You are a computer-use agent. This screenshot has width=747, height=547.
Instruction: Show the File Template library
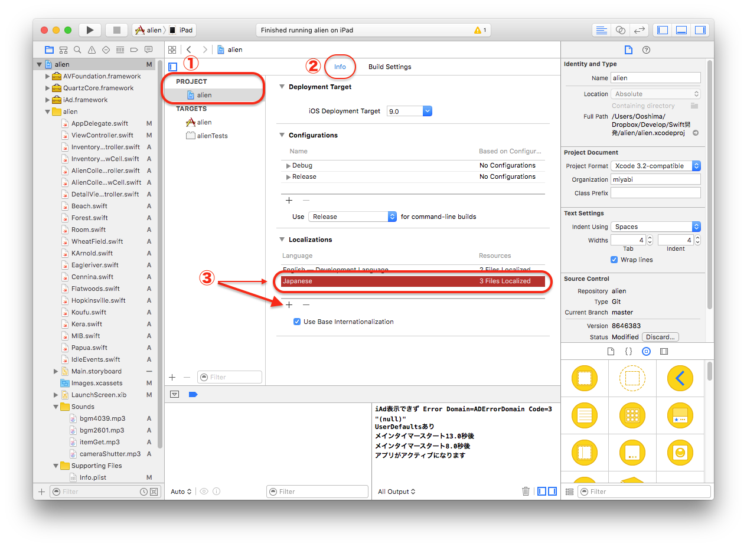tap(611, 351)
